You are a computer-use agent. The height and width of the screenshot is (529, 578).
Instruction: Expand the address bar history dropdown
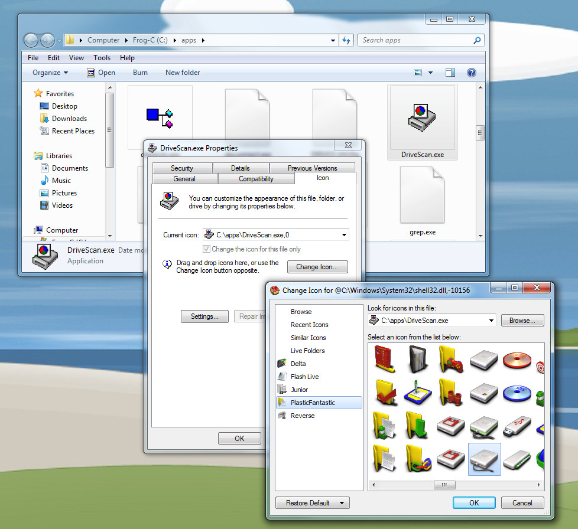tap(333, 41)
